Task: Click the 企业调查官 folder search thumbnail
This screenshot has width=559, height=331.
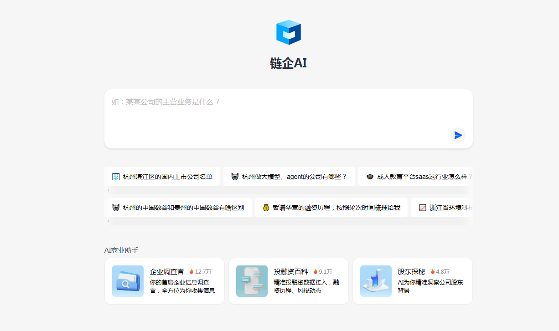Action: (x=128, y=281)
